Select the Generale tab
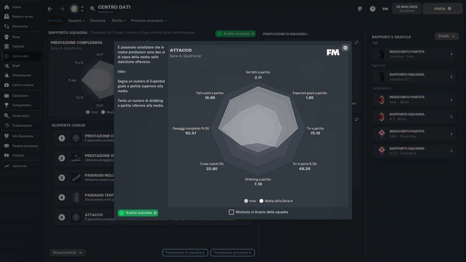The image size is (466, 262). 55,21
